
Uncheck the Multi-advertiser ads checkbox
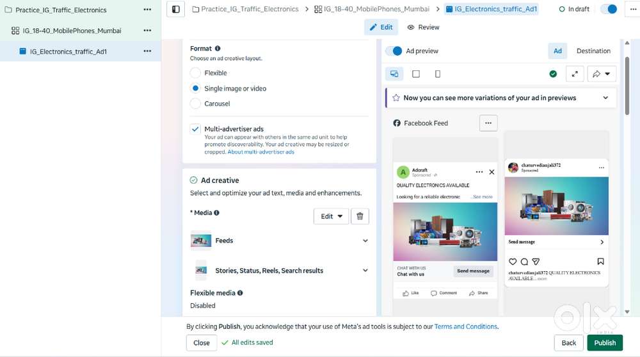(x=196, y=129)
